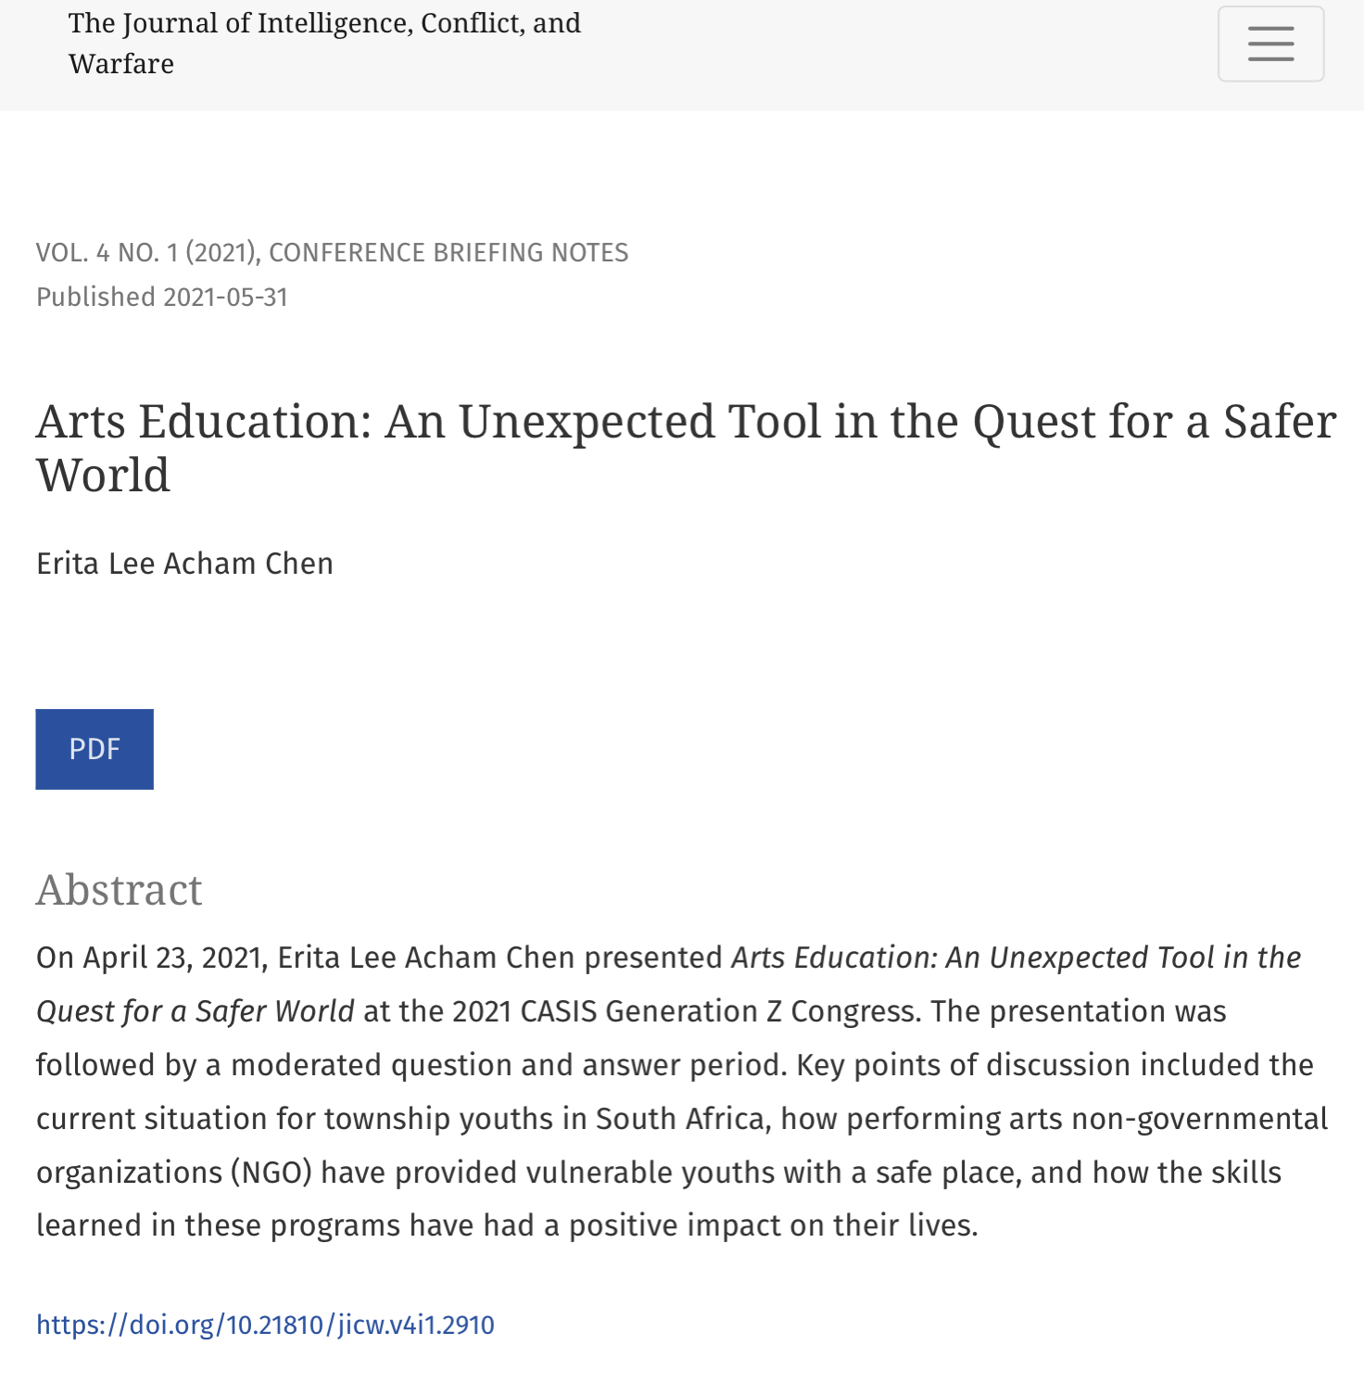Open the Vol. 4 No. 1 (2021) issue
This screenshot has height=1383, width=1364.
[145, 252]
